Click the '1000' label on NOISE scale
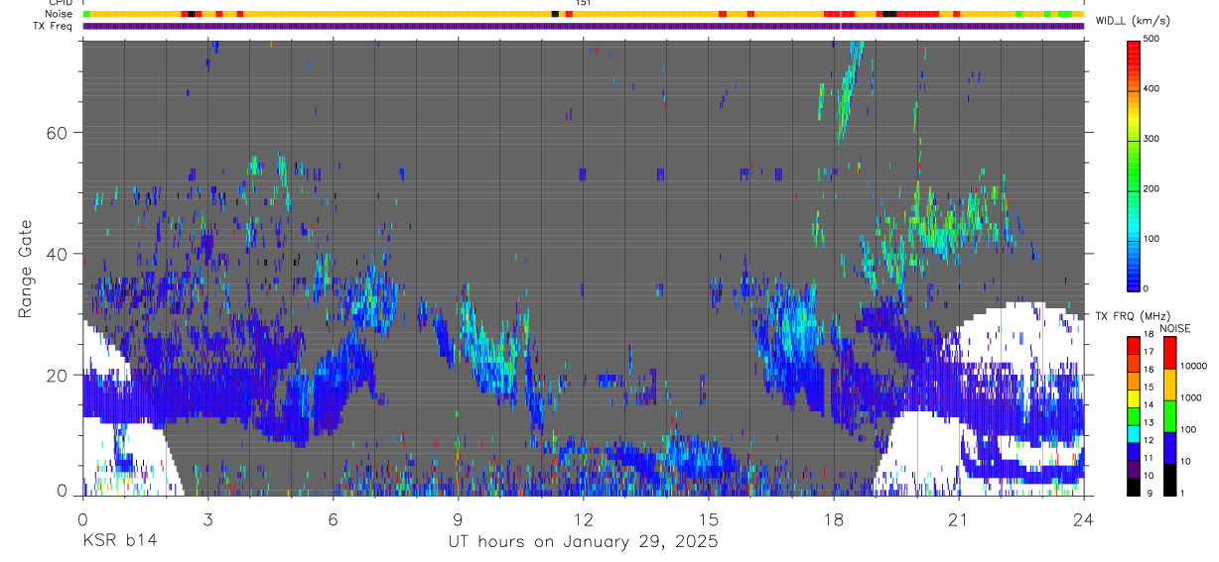Viewport: 1219px width, 562px height. [x=1189, y=397]
